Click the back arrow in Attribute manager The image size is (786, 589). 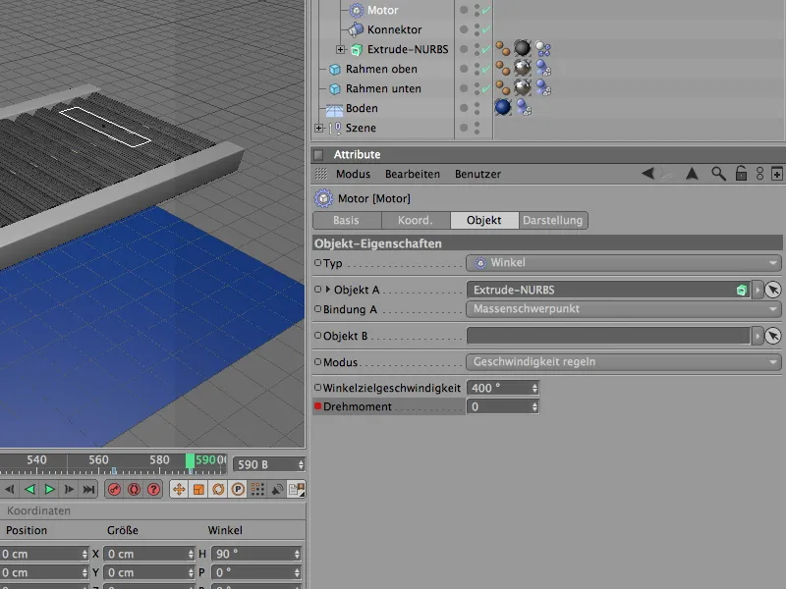[x=647, y=174]
